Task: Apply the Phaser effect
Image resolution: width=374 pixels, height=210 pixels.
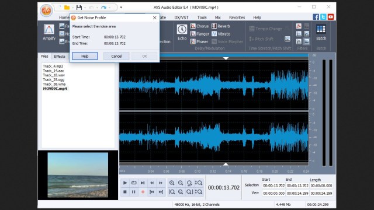Action: point(199,41)
